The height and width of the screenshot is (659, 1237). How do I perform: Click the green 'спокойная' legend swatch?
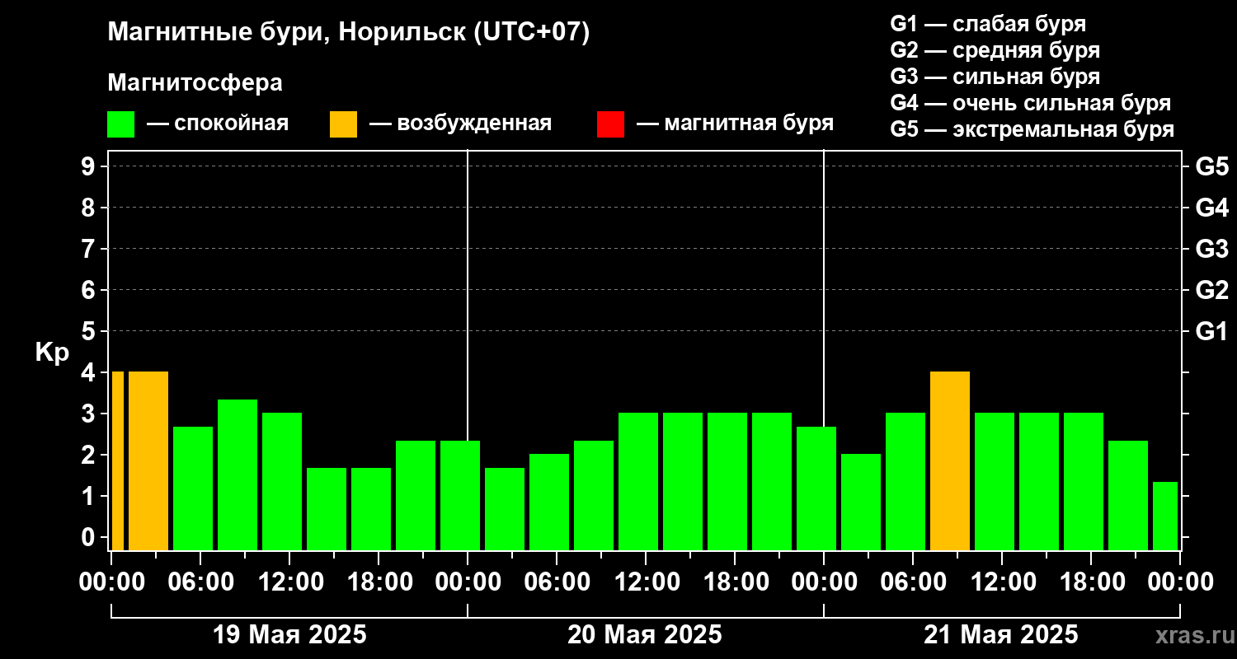click(120, 124)
